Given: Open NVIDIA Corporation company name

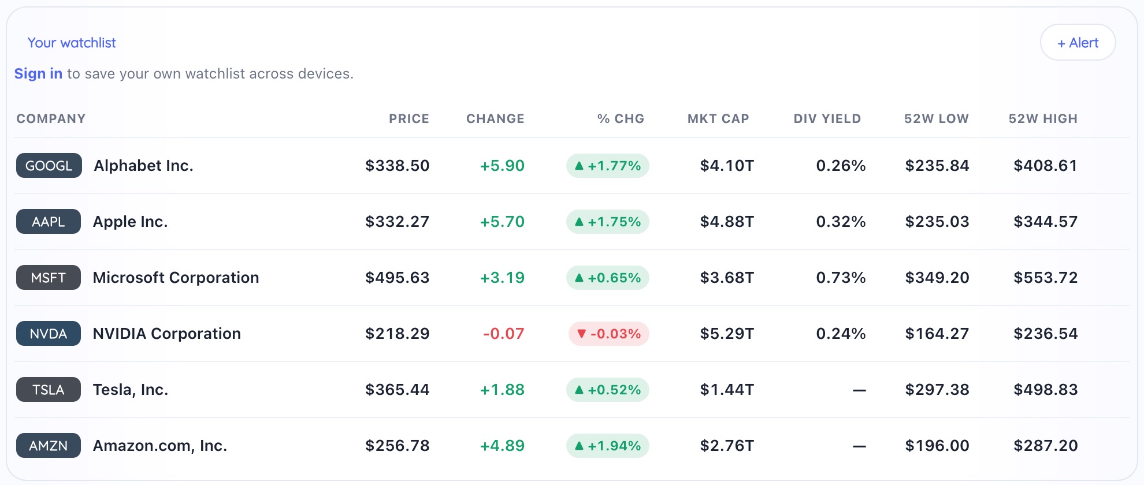Looking at the screenshot, I should (x=167, y=334).
